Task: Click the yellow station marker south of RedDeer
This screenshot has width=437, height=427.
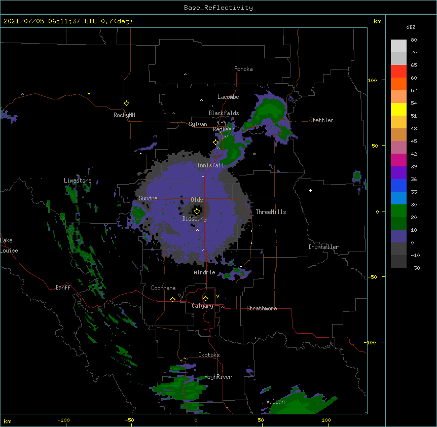Action: tap(216, 143)
